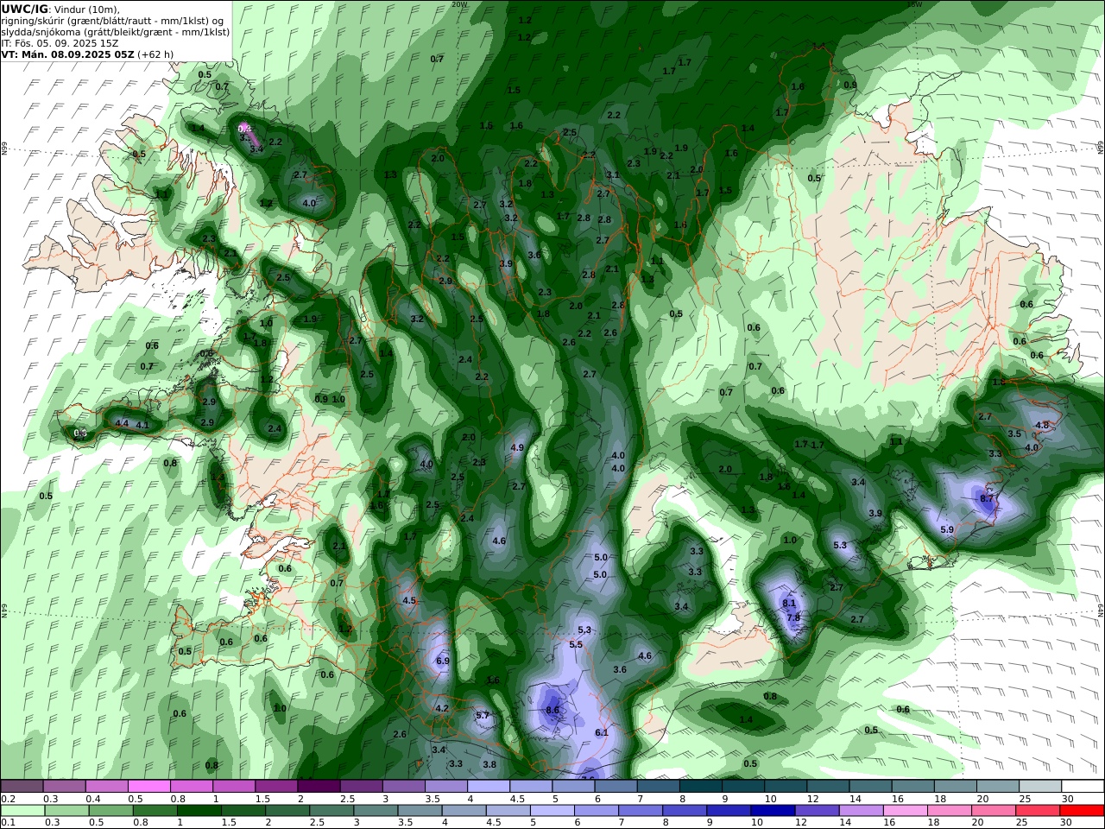Image resolution: width=1105 pixels, height=829 pixels.
Task: Select the pale gray swatch labeled 25 in the upper legend
Action: (1040, 787)
